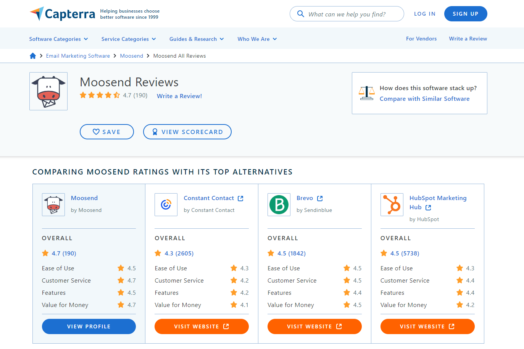The width and height of the screenshot is (524, 349).
Task: Open For Vendors menu link
Action: point(421,39)
